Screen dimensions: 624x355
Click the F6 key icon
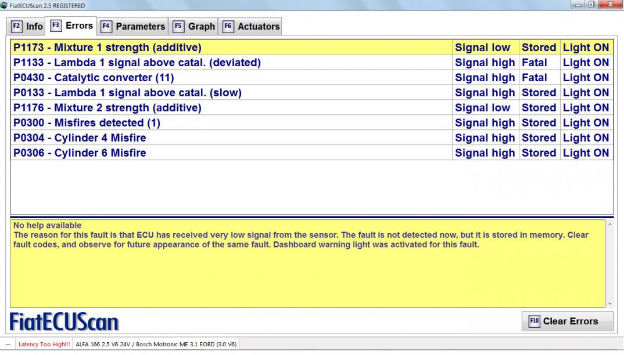pyautogui.click(x=228, y=26)
